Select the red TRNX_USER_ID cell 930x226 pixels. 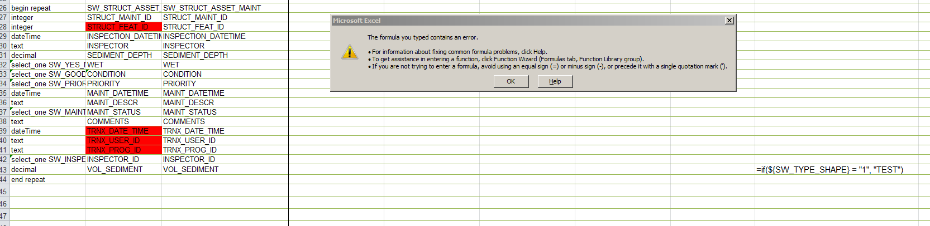(123, 140)
